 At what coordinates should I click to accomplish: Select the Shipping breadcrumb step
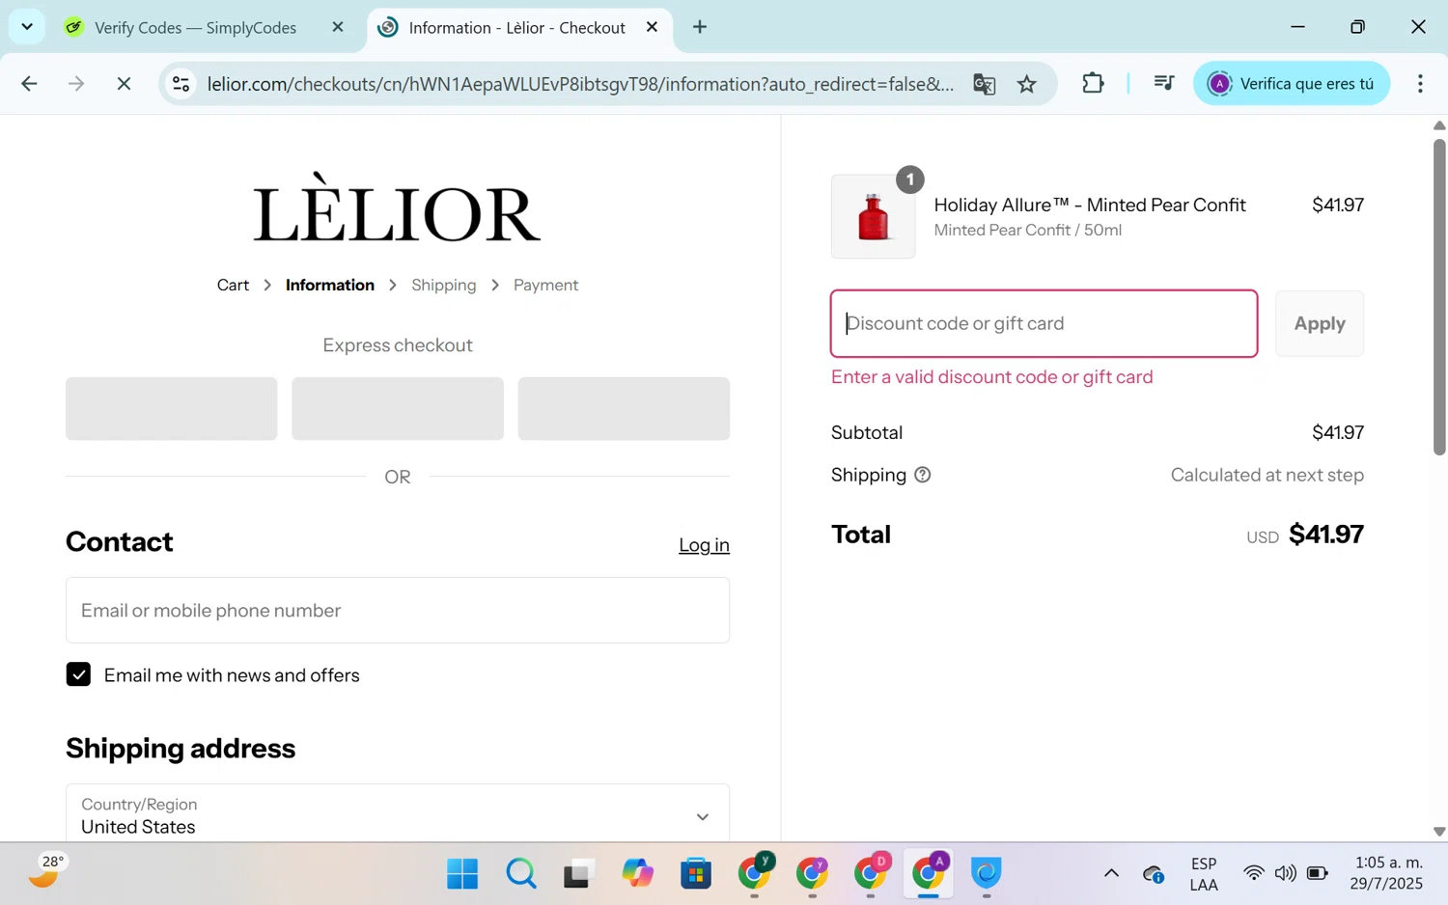[444, 285]
